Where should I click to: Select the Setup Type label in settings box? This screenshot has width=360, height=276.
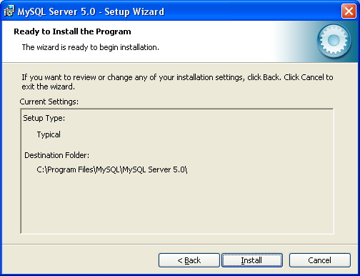click(44, 118)
